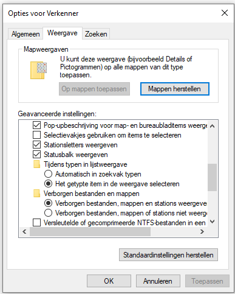Uncheck Pop-upbeschrijving voor map- en bureaubladitems

36,125
